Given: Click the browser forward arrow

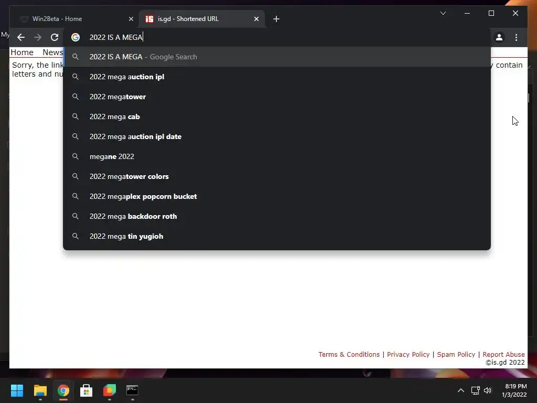Looking at the screenshot, I should (x=38, y=37).
